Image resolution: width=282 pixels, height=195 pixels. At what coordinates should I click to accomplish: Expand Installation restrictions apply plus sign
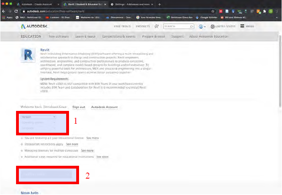(22, 144)
